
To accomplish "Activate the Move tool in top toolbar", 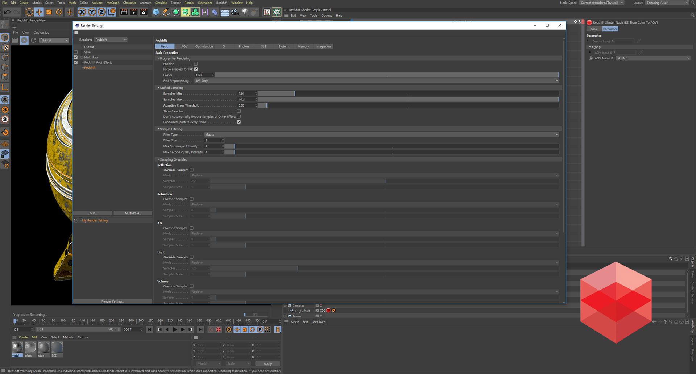I will point(39,12).
